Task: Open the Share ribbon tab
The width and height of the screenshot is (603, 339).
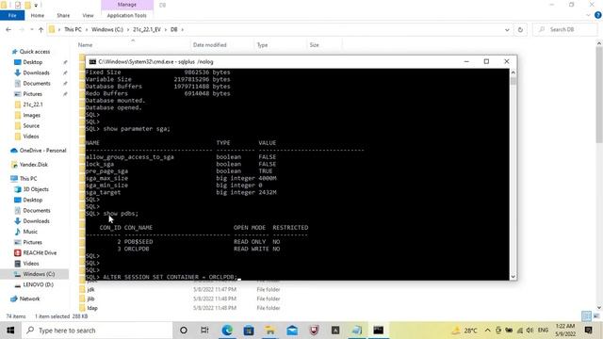Action: click(x=63, y=15)
